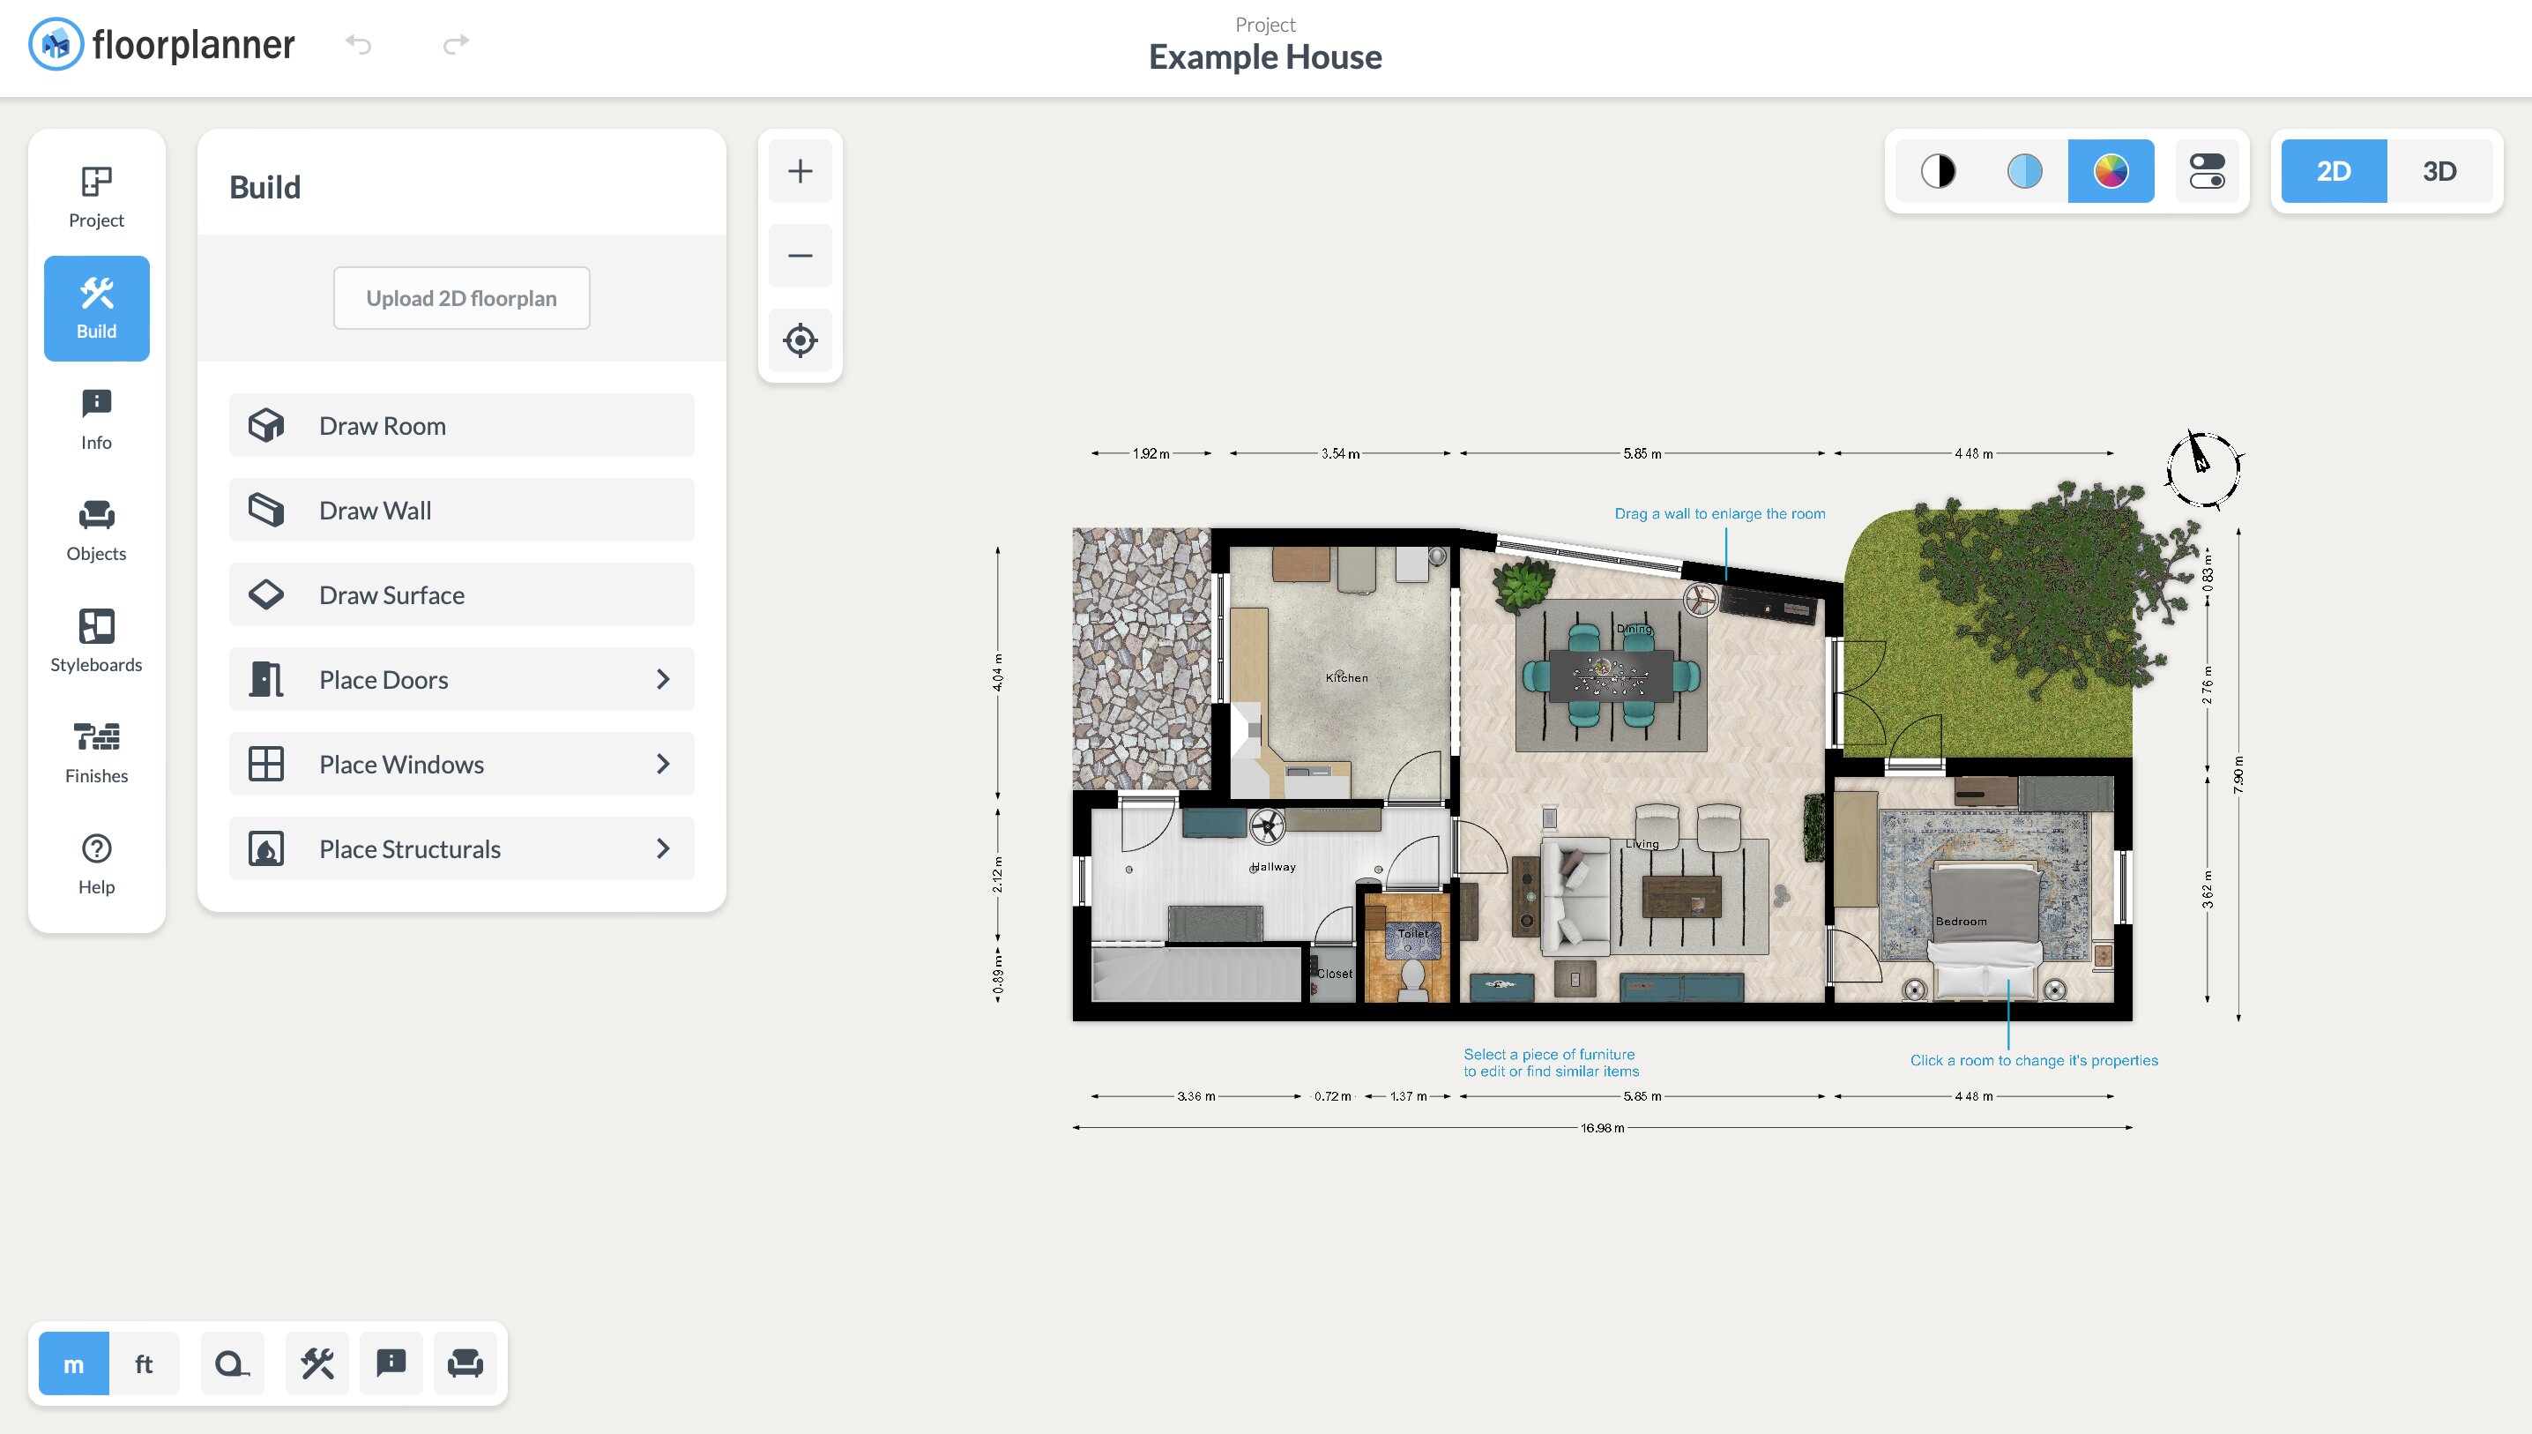This screenshot has width=2532, height=1434.
Task: Switch to the Objects panel
Action: pos(95,527)
